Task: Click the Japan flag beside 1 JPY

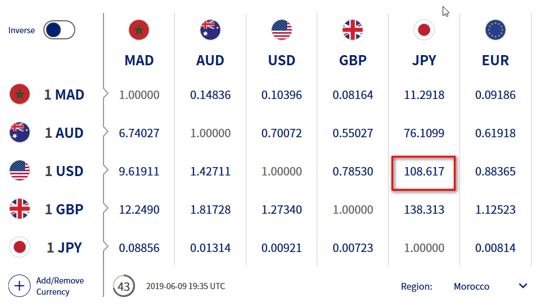Action: tap(20, 247)
